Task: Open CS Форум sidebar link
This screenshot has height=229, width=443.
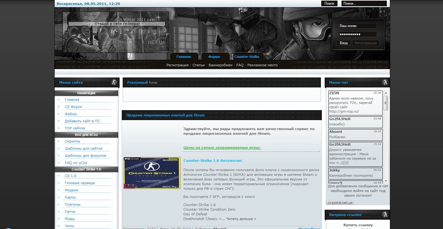Action: 73,107
